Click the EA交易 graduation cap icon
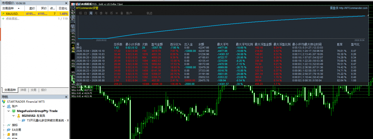 [9, 130]
